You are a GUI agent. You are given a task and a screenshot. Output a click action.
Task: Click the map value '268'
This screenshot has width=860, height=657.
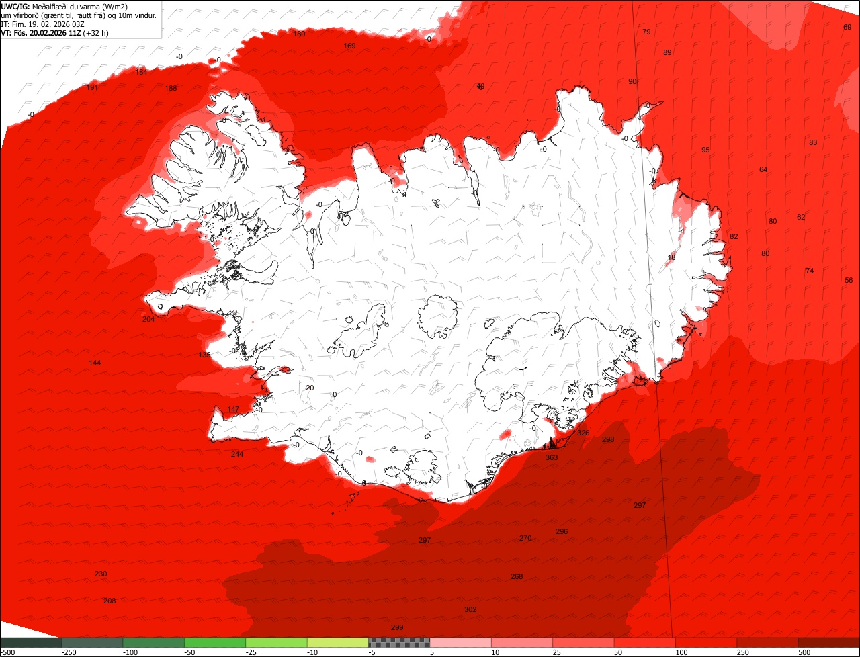click(x=517, y=576)
